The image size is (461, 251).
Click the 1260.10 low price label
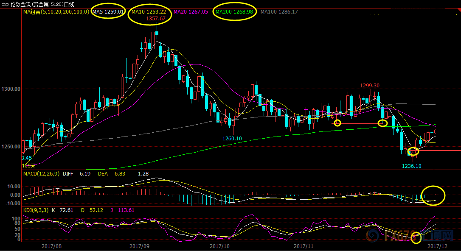pyautogui.click(x=232, y=139)
